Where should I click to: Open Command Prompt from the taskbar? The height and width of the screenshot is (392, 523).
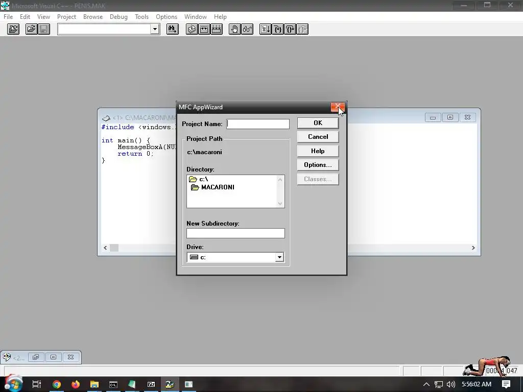pyautogui.click(x=113, y=384)
